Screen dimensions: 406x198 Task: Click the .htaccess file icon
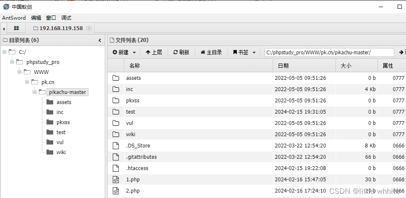(116, 168)
